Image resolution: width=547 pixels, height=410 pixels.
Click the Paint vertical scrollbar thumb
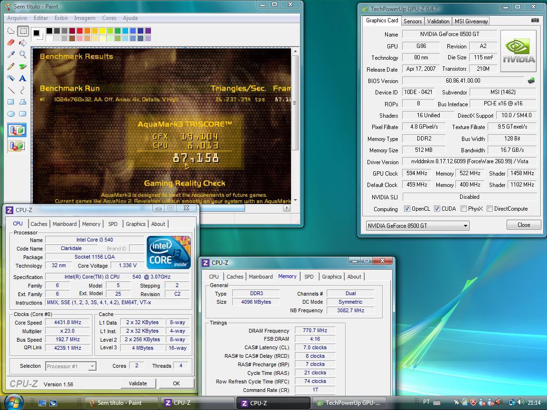coord(295,102)
